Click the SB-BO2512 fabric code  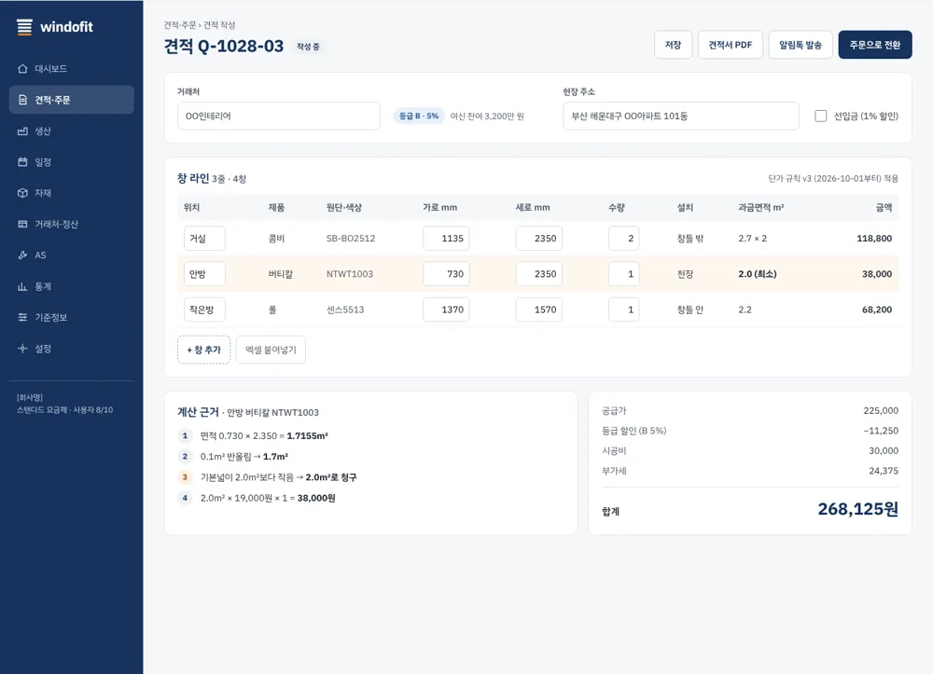351,239
